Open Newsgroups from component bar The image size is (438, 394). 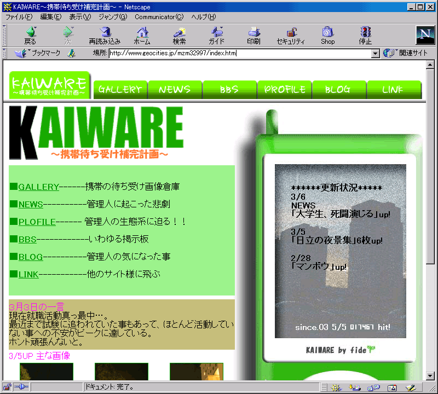[x=373, y=387]
